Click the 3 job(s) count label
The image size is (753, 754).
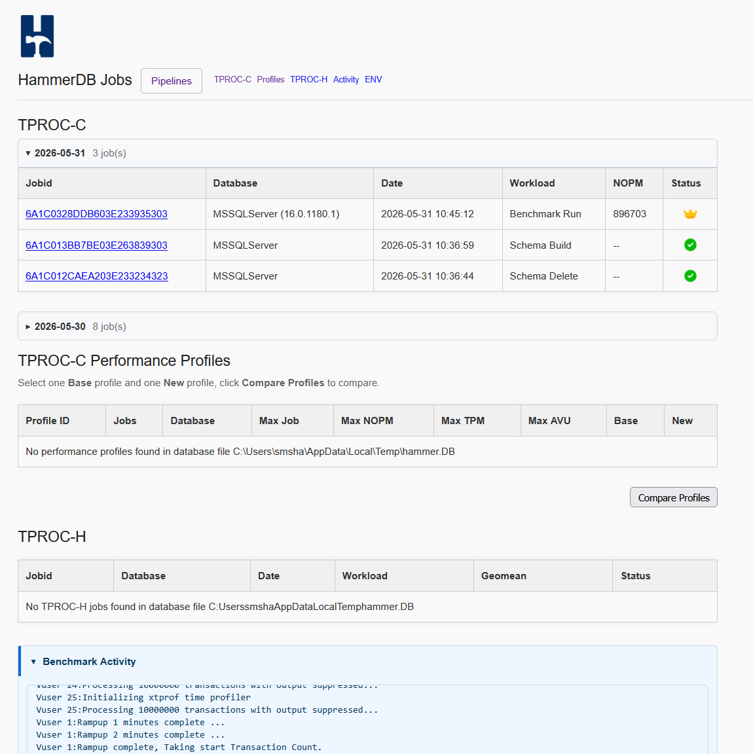pyautogui.click(x=109, y=153)
